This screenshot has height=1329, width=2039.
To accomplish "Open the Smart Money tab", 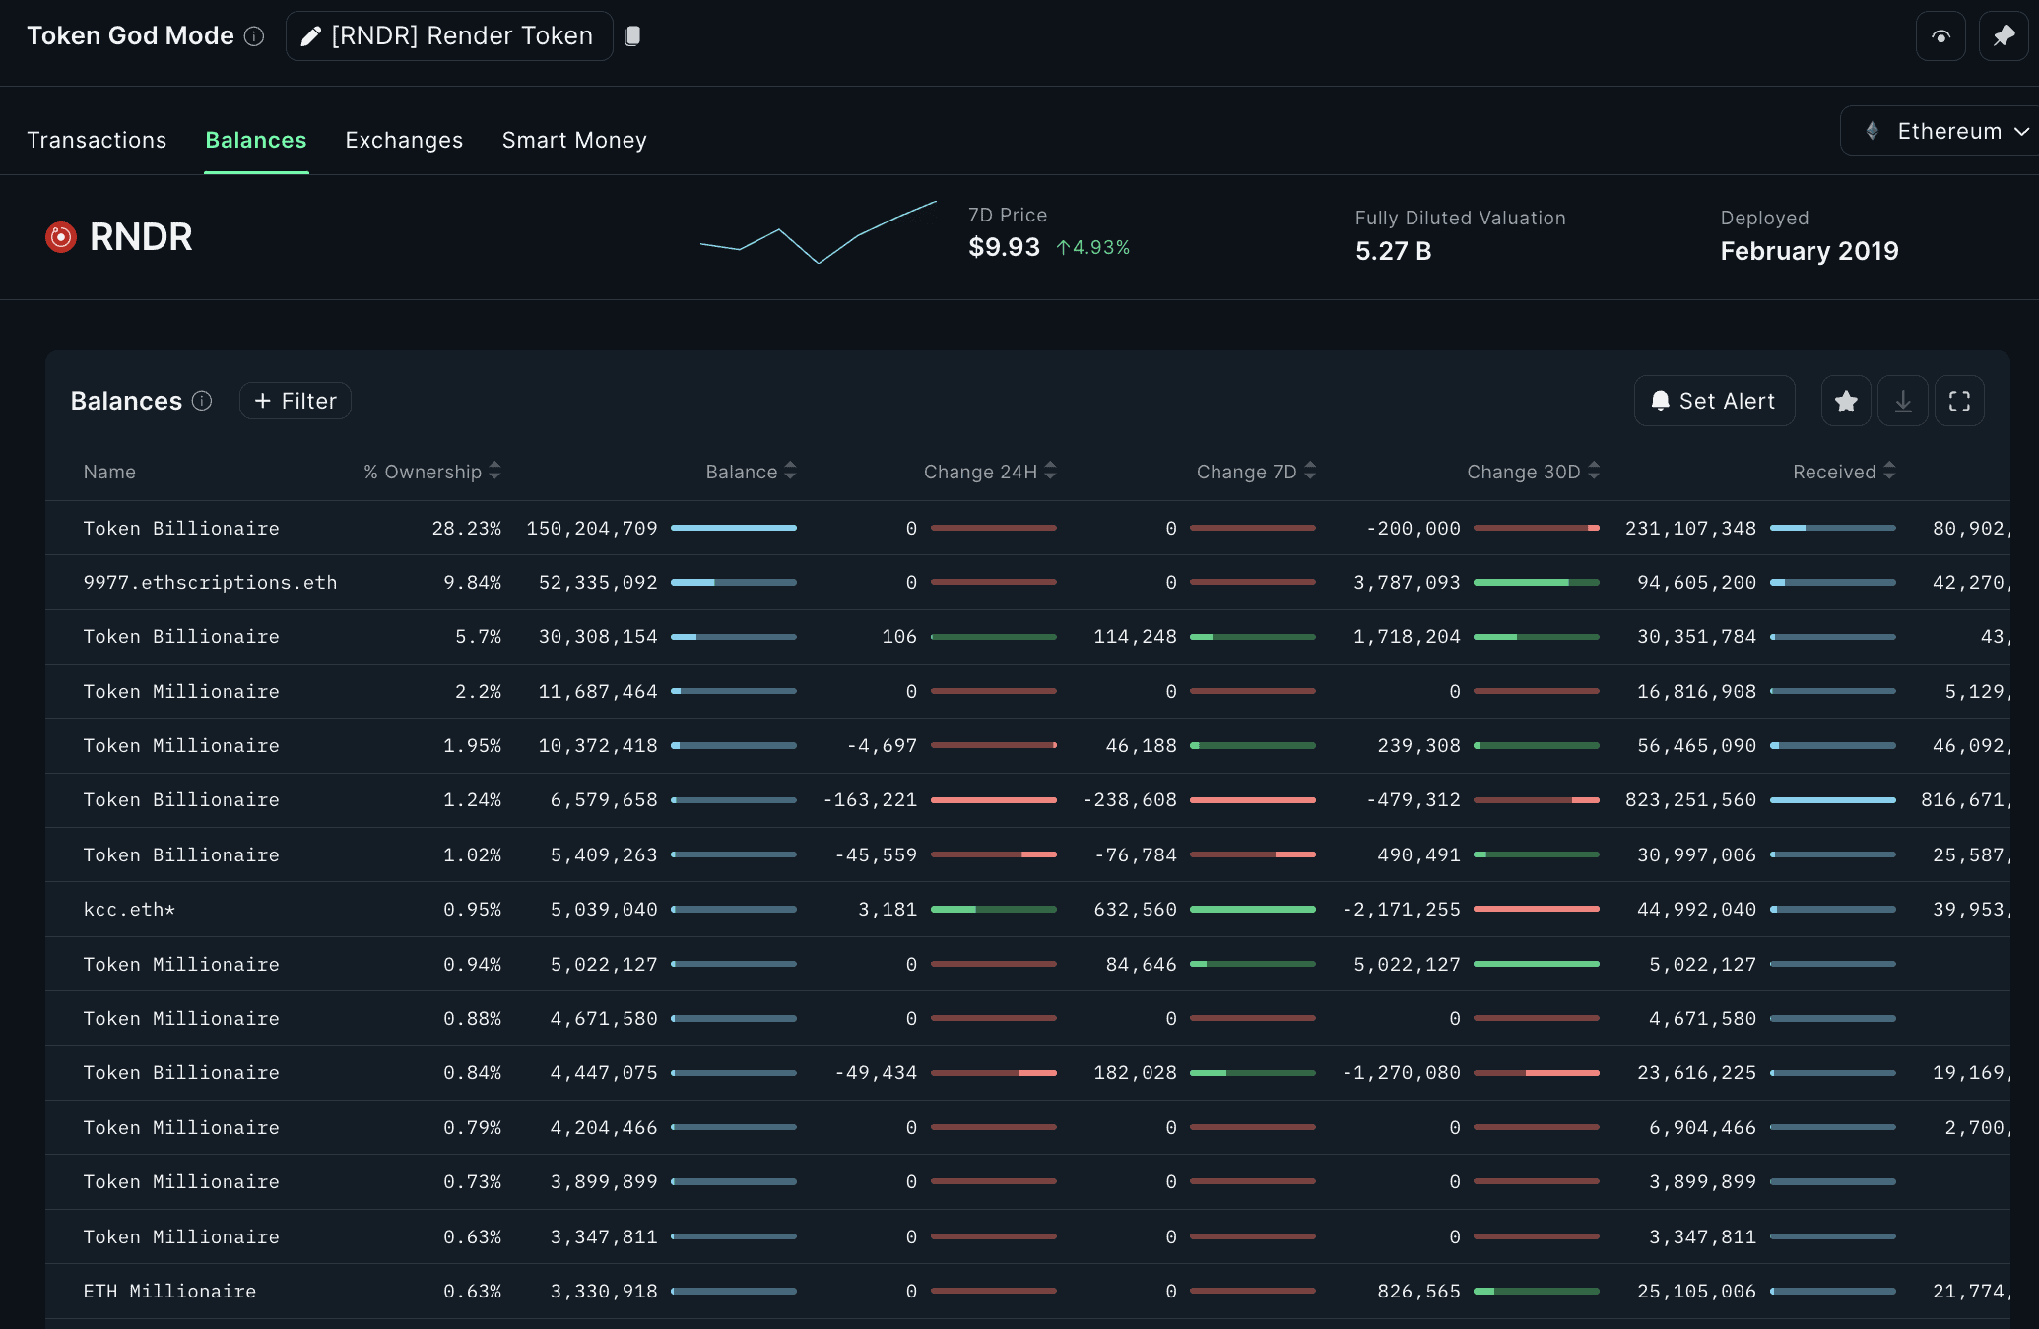I will [574, 140].
